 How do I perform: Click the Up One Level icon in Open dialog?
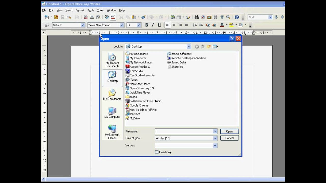[203, 47]
